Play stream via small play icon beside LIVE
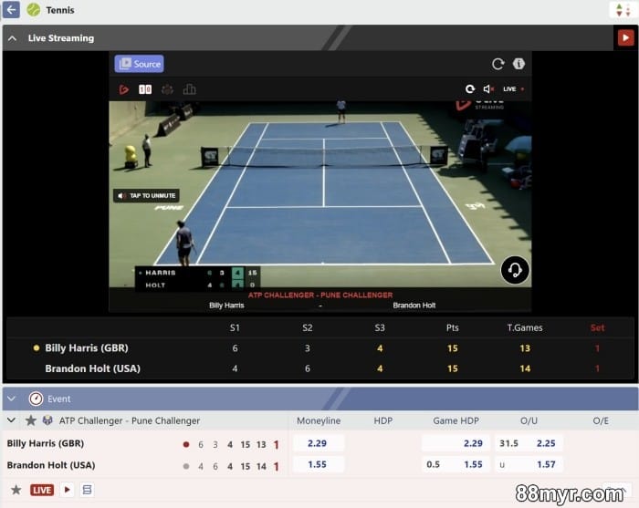The image size is (639, 508). 68,489
